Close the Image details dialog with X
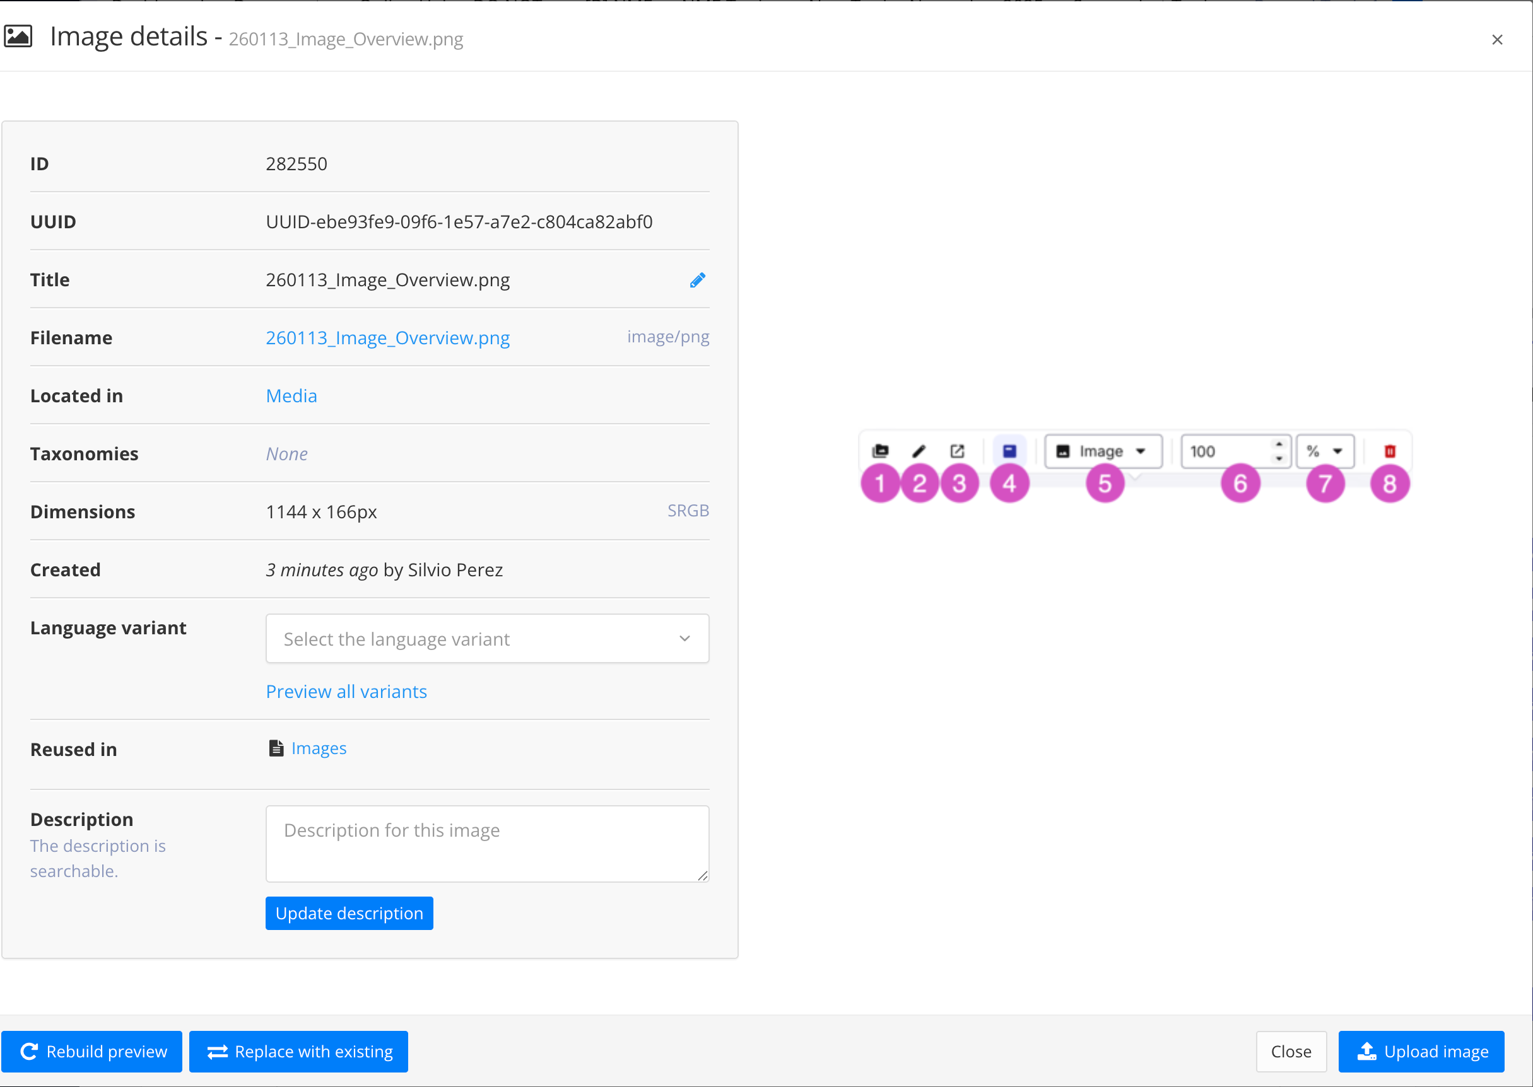This screenshot has height=1087, width=1533. [1497, 40]
